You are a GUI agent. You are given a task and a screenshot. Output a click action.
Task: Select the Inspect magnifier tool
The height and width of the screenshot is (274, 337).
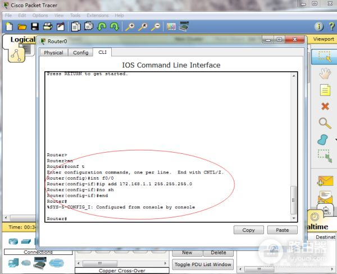click(x=324, y=123)
